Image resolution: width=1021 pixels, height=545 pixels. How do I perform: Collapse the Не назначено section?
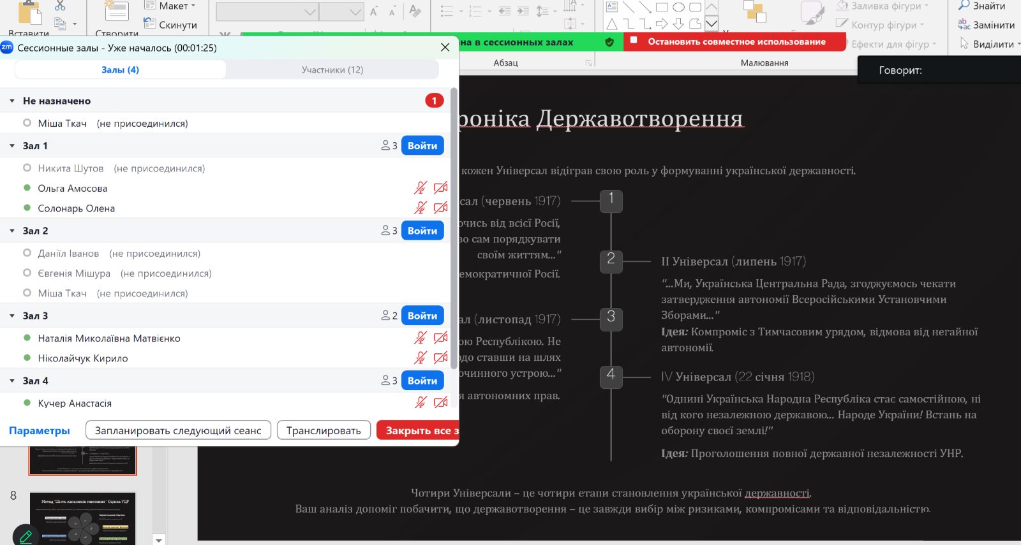click(x=12, y=101)
